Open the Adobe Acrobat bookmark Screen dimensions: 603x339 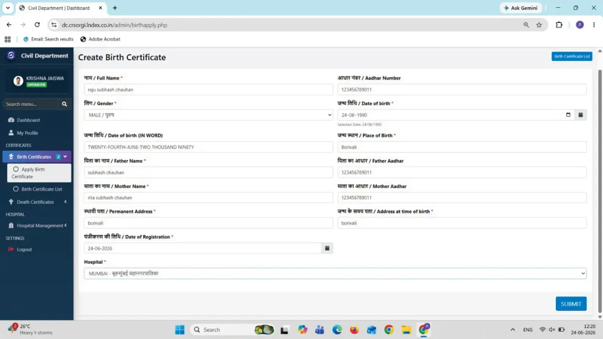coord(100,39)
